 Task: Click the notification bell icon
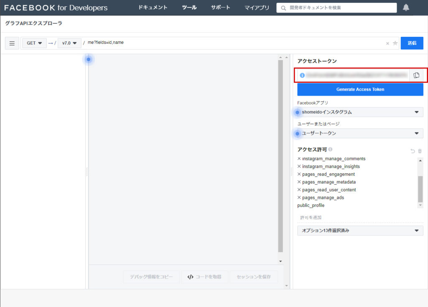[x=406, y=8]
